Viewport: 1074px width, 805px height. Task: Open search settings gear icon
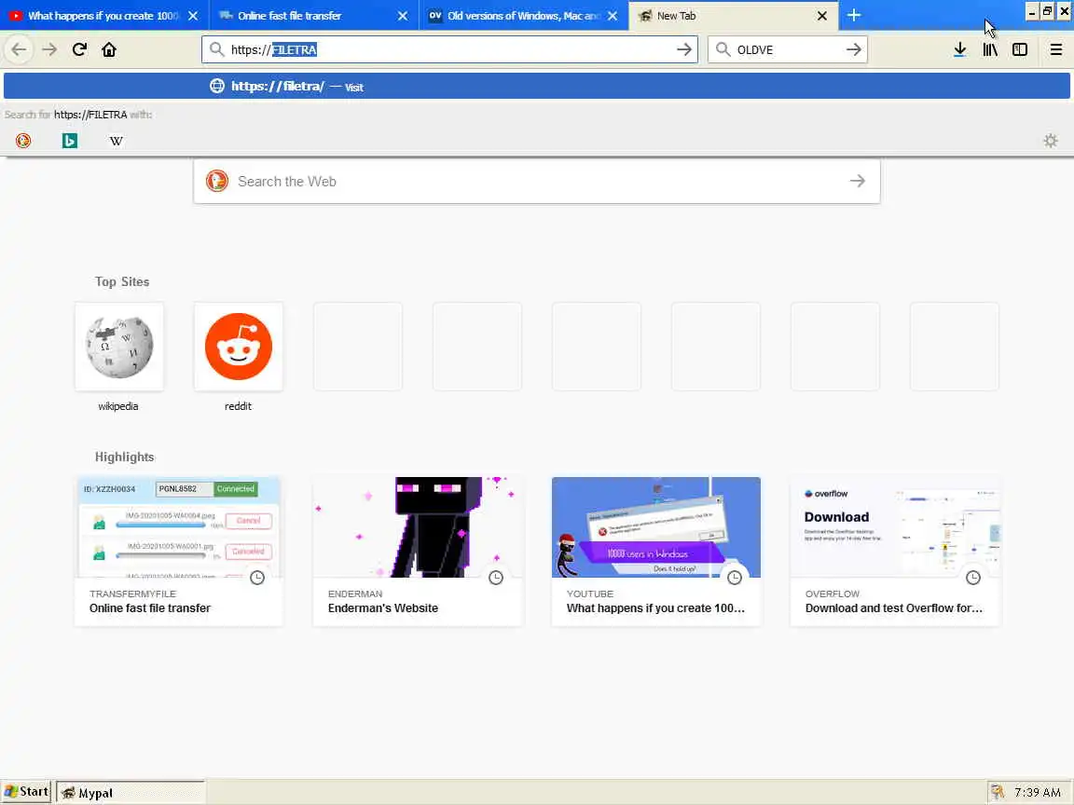[1050, 141]
